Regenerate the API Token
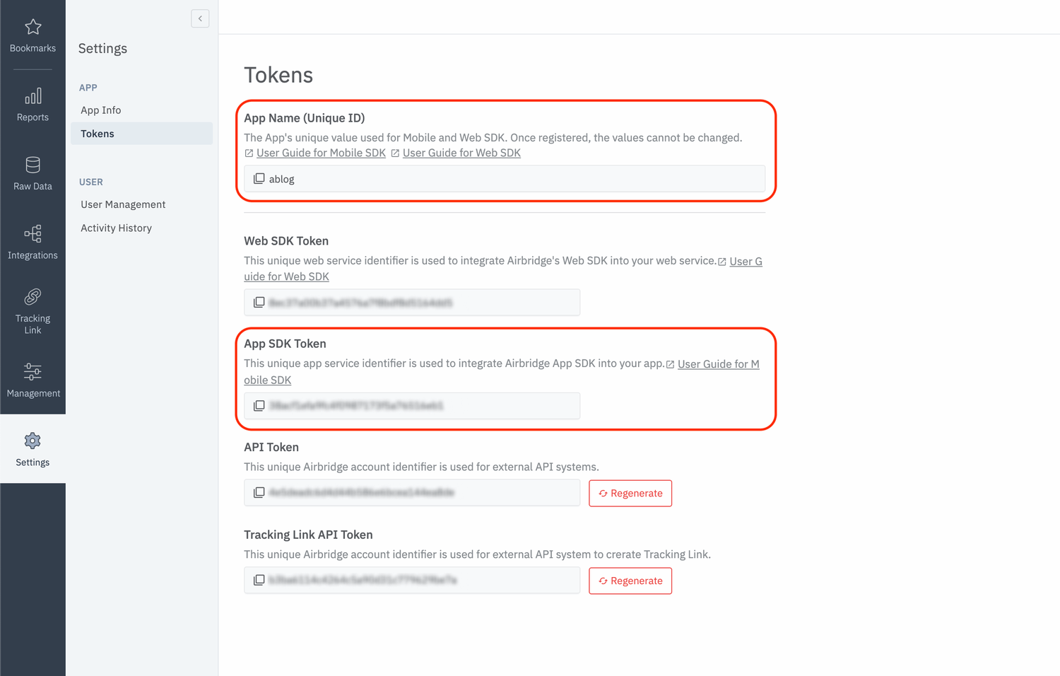This screenshot has height=676, width=1060. pos(630,493)
